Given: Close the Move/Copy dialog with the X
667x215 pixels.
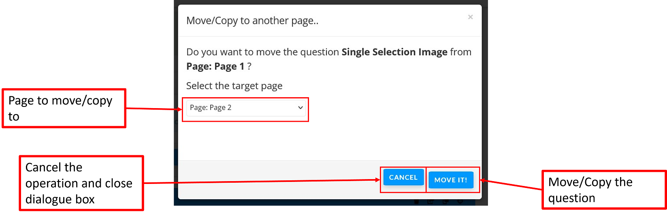Looking at the screenshot, I should click(x=470, y=17).
